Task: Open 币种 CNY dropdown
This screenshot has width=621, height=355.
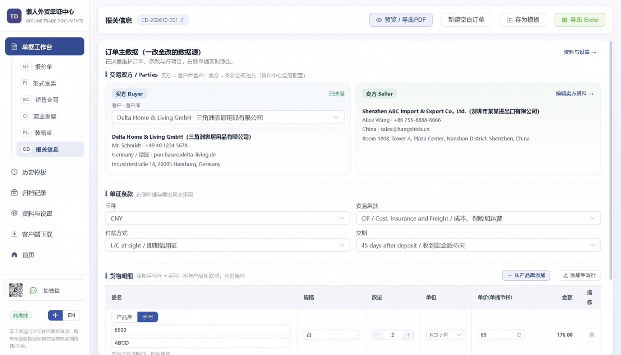Action: click(x=227, y=218)
